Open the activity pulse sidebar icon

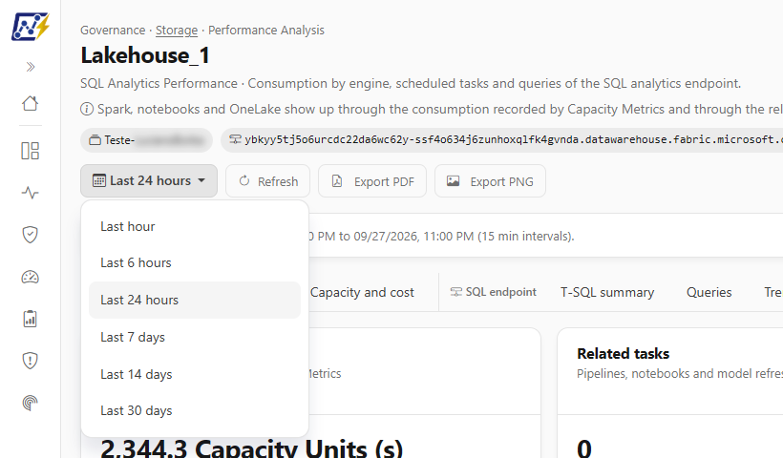pyautogui.click(x=30, y=193)
